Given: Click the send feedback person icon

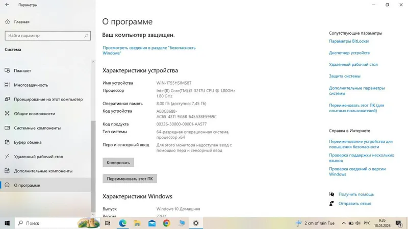Looking at the screenshot, I should (x=331, y=203).
